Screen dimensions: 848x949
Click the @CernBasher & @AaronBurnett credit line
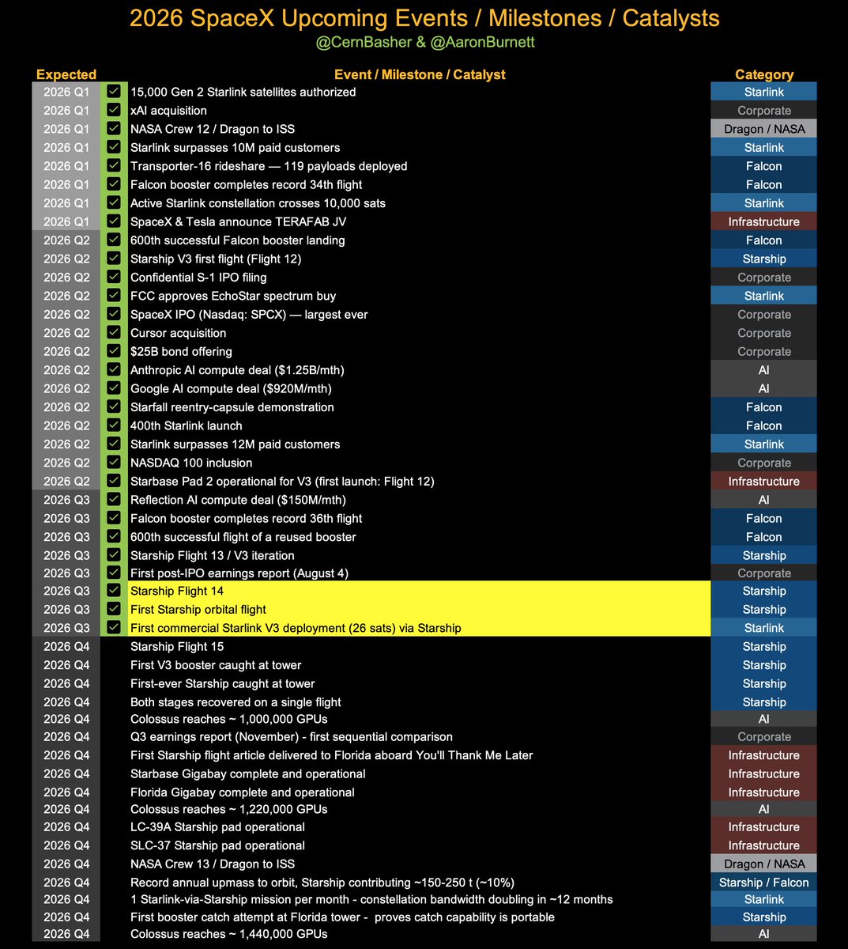424,43
